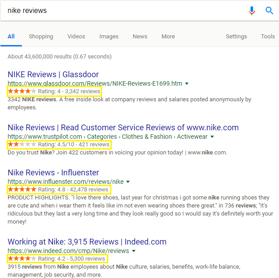
Task: Click 'Rating: 4 - 3,342 reviews' text
Action: point(69,91)
